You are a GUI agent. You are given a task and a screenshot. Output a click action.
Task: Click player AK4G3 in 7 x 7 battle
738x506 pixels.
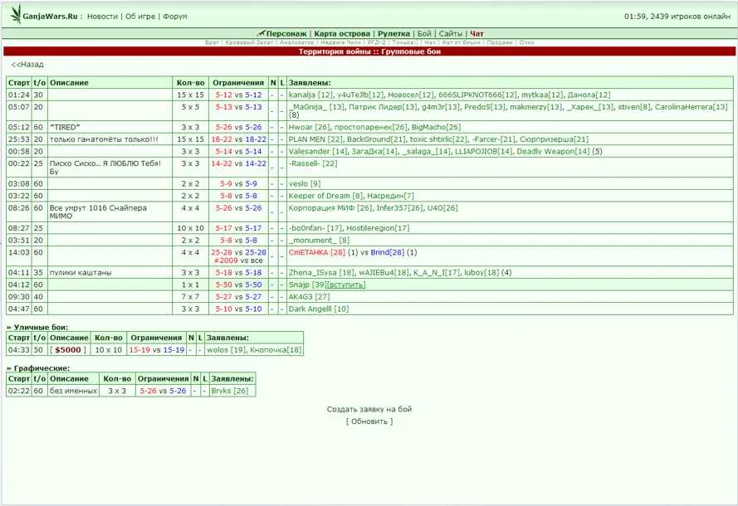(x=301, y=297)
